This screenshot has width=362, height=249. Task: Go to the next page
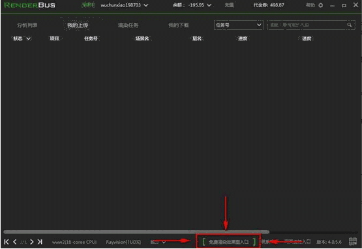[x=32, y=242]
